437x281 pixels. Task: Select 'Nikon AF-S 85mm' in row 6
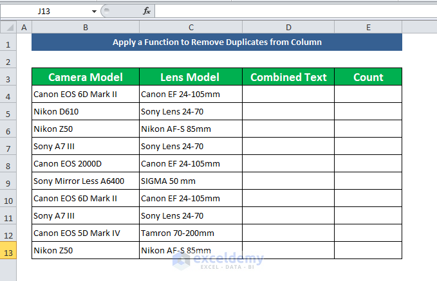click(191, 129)
